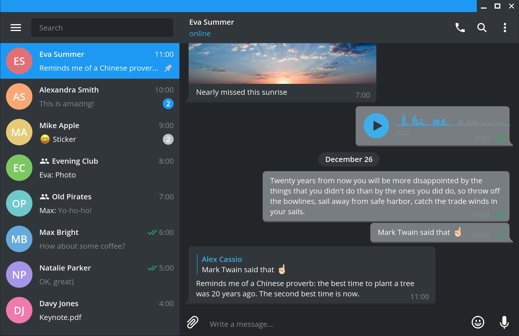Click the ES avatar of Eva Summer
The height and width of the screenshot is (336, 519).
[19, 61]
